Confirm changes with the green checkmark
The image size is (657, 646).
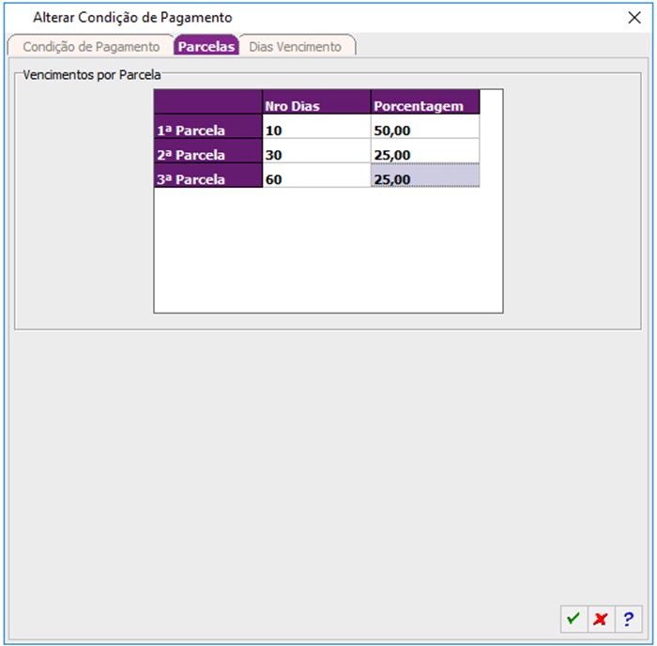tap(573, 619)
